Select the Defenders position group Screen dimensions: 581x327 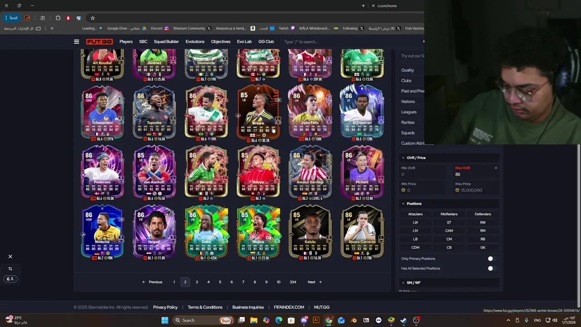pyautogui.click(x=483, y=214)
